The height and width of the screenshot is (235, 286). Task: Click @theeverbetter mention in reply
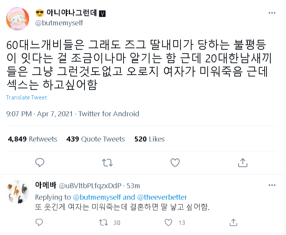[x=162, y=197]
